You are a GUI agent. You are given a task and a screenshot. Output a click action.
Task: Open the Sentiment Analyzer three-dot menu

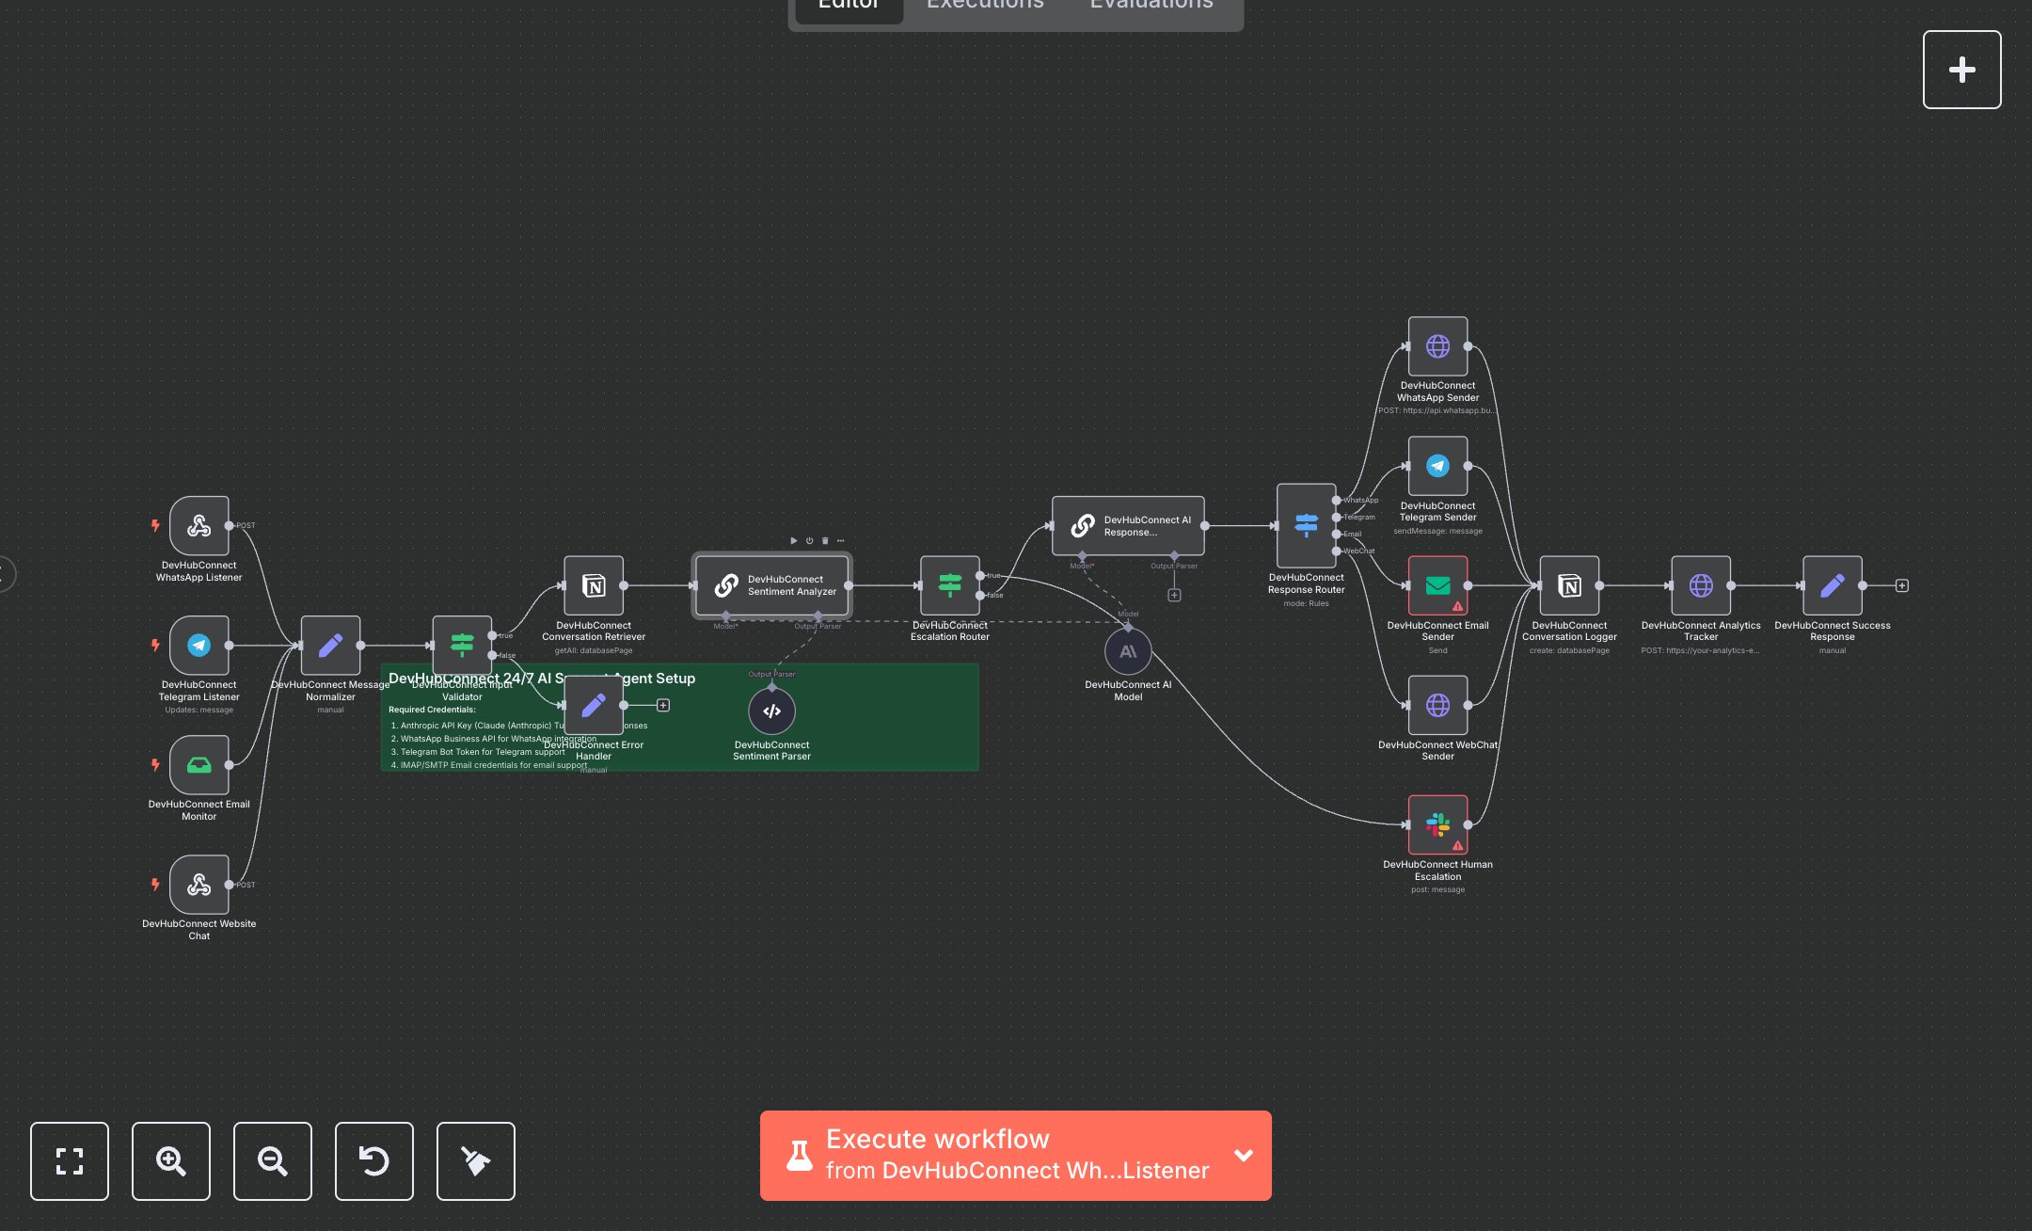tap(841, 541)
